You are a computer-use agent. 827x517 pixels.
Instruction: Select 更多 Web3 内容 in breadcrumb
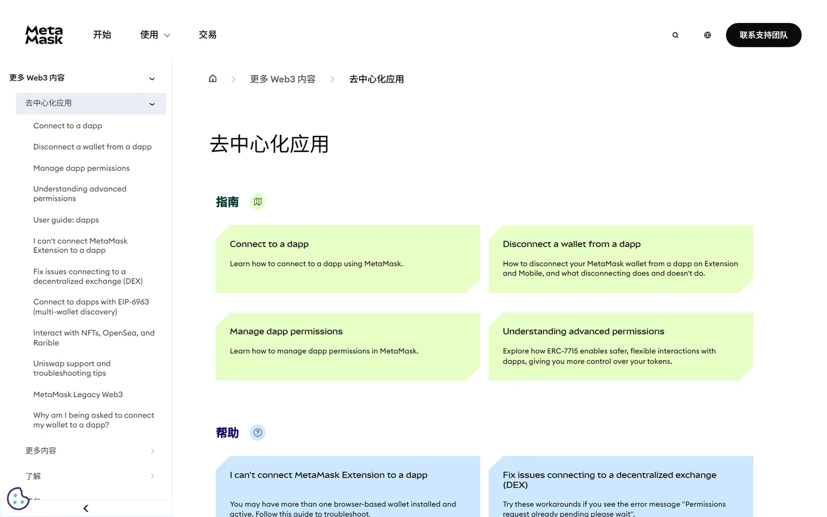point(282,79)
